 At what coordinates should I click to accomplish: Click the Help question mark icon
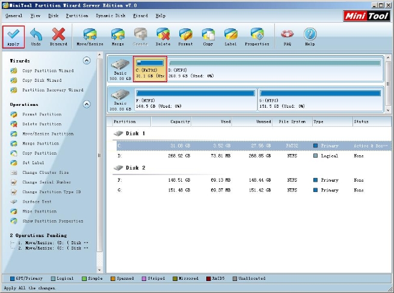(310, 34)
